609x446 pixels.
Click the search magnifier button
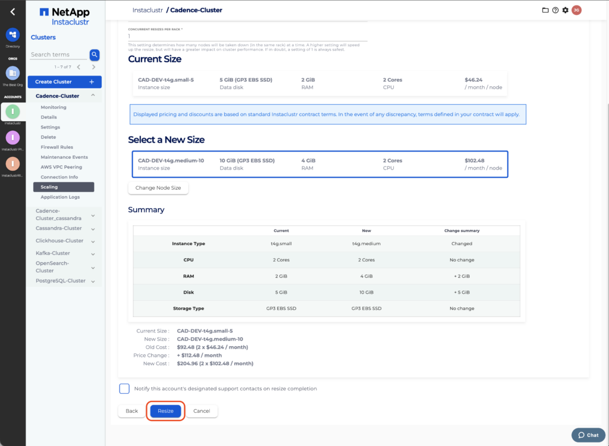pyautogui.click(x=95, y=55)
